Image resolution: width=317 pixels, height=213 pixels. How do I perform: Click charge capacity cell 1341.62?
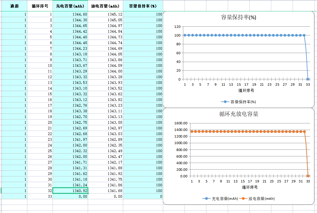[x=70, y=174]
